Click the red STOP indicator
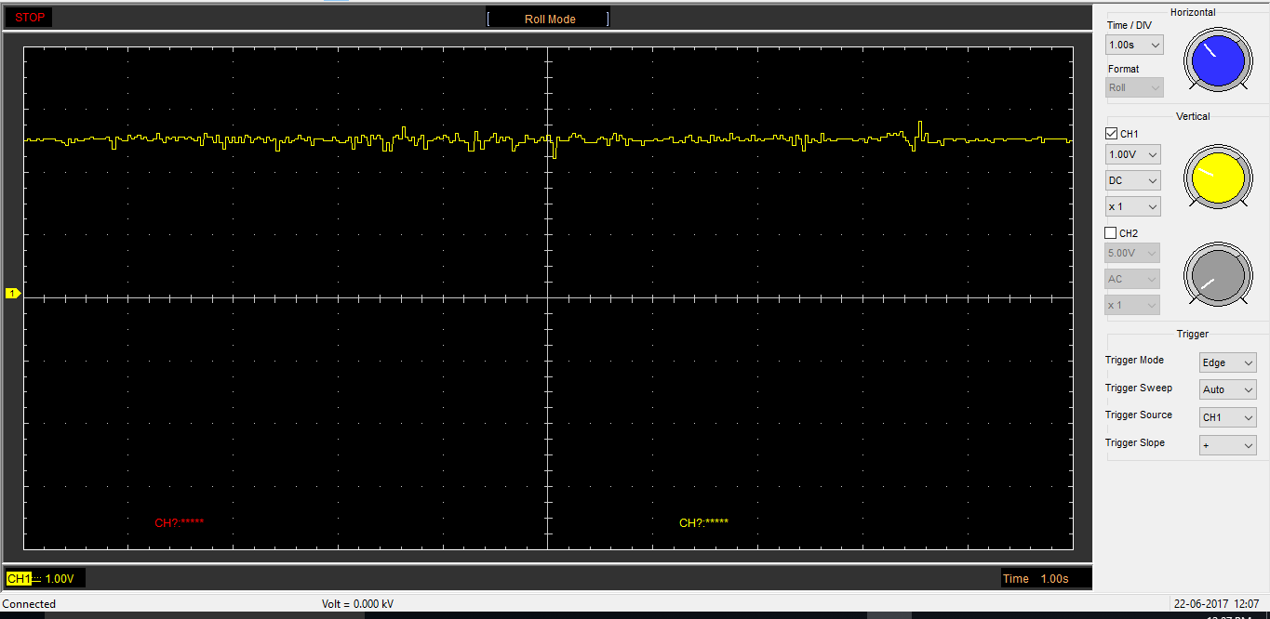The width and height of the screenshot is (1270, 619). click(29, 18)
